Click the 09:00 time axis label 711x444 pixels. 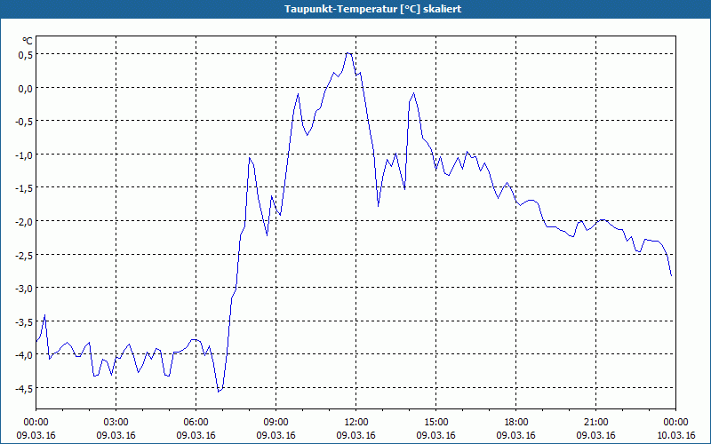click(x=276, y=423)
